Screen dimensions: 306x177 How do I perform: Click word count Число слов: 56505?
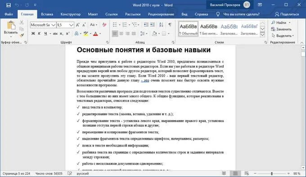(49, 173)
